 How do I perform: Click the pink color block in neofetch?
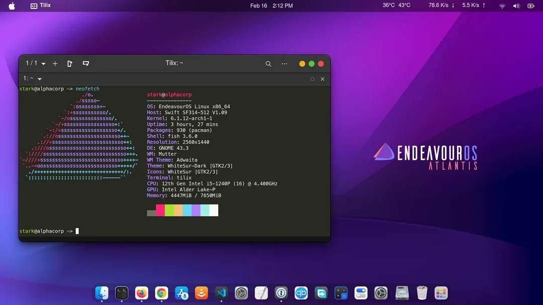click(160, 211)
